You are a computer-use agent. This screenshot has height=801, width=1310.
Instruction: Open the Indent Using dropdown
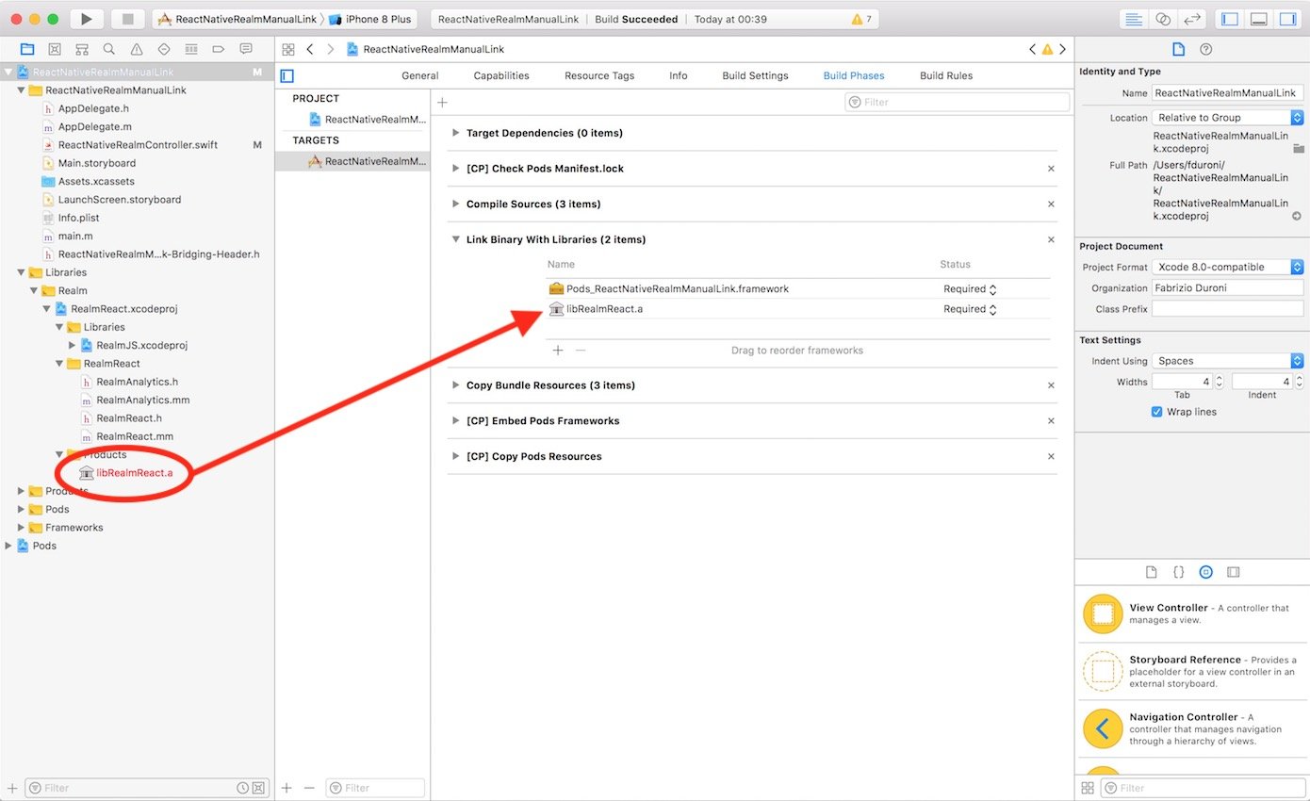[x=1228, y=361]
